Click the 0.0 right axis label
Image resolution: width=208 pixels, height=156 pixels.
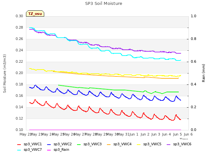pos(193,130)
